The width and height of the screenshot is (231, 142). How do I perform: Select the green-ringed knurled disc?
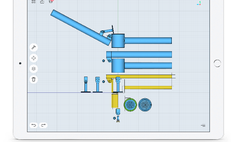130,105
